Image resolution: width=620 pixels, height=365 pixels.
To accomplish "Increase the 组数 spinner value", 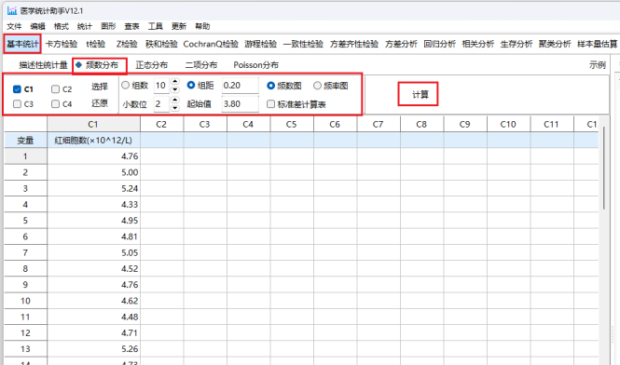I will [175, 81].
